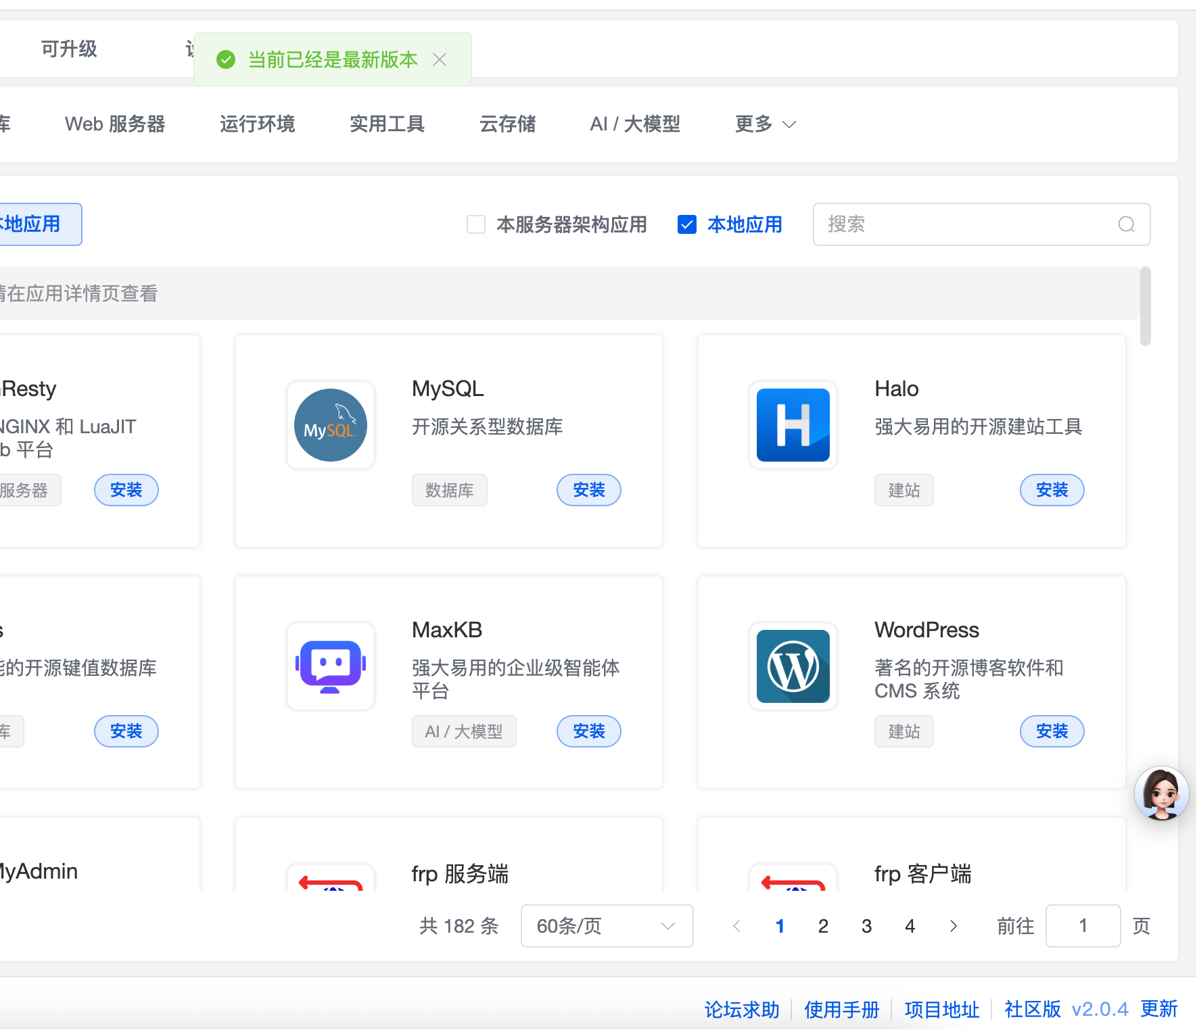
Task: Close the 当前已经是最新版本 notification
Action: 440,60
